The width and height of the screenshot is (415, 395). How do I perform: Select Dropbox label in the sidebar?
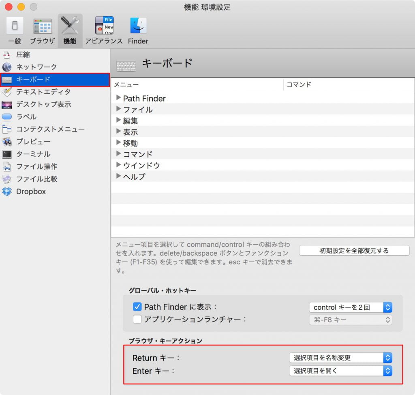[x=31, y=191]
